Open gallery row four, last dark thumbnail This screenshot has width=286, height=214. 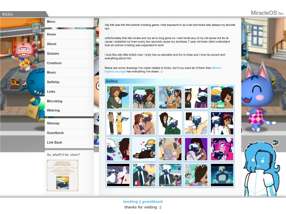[222, 175]
